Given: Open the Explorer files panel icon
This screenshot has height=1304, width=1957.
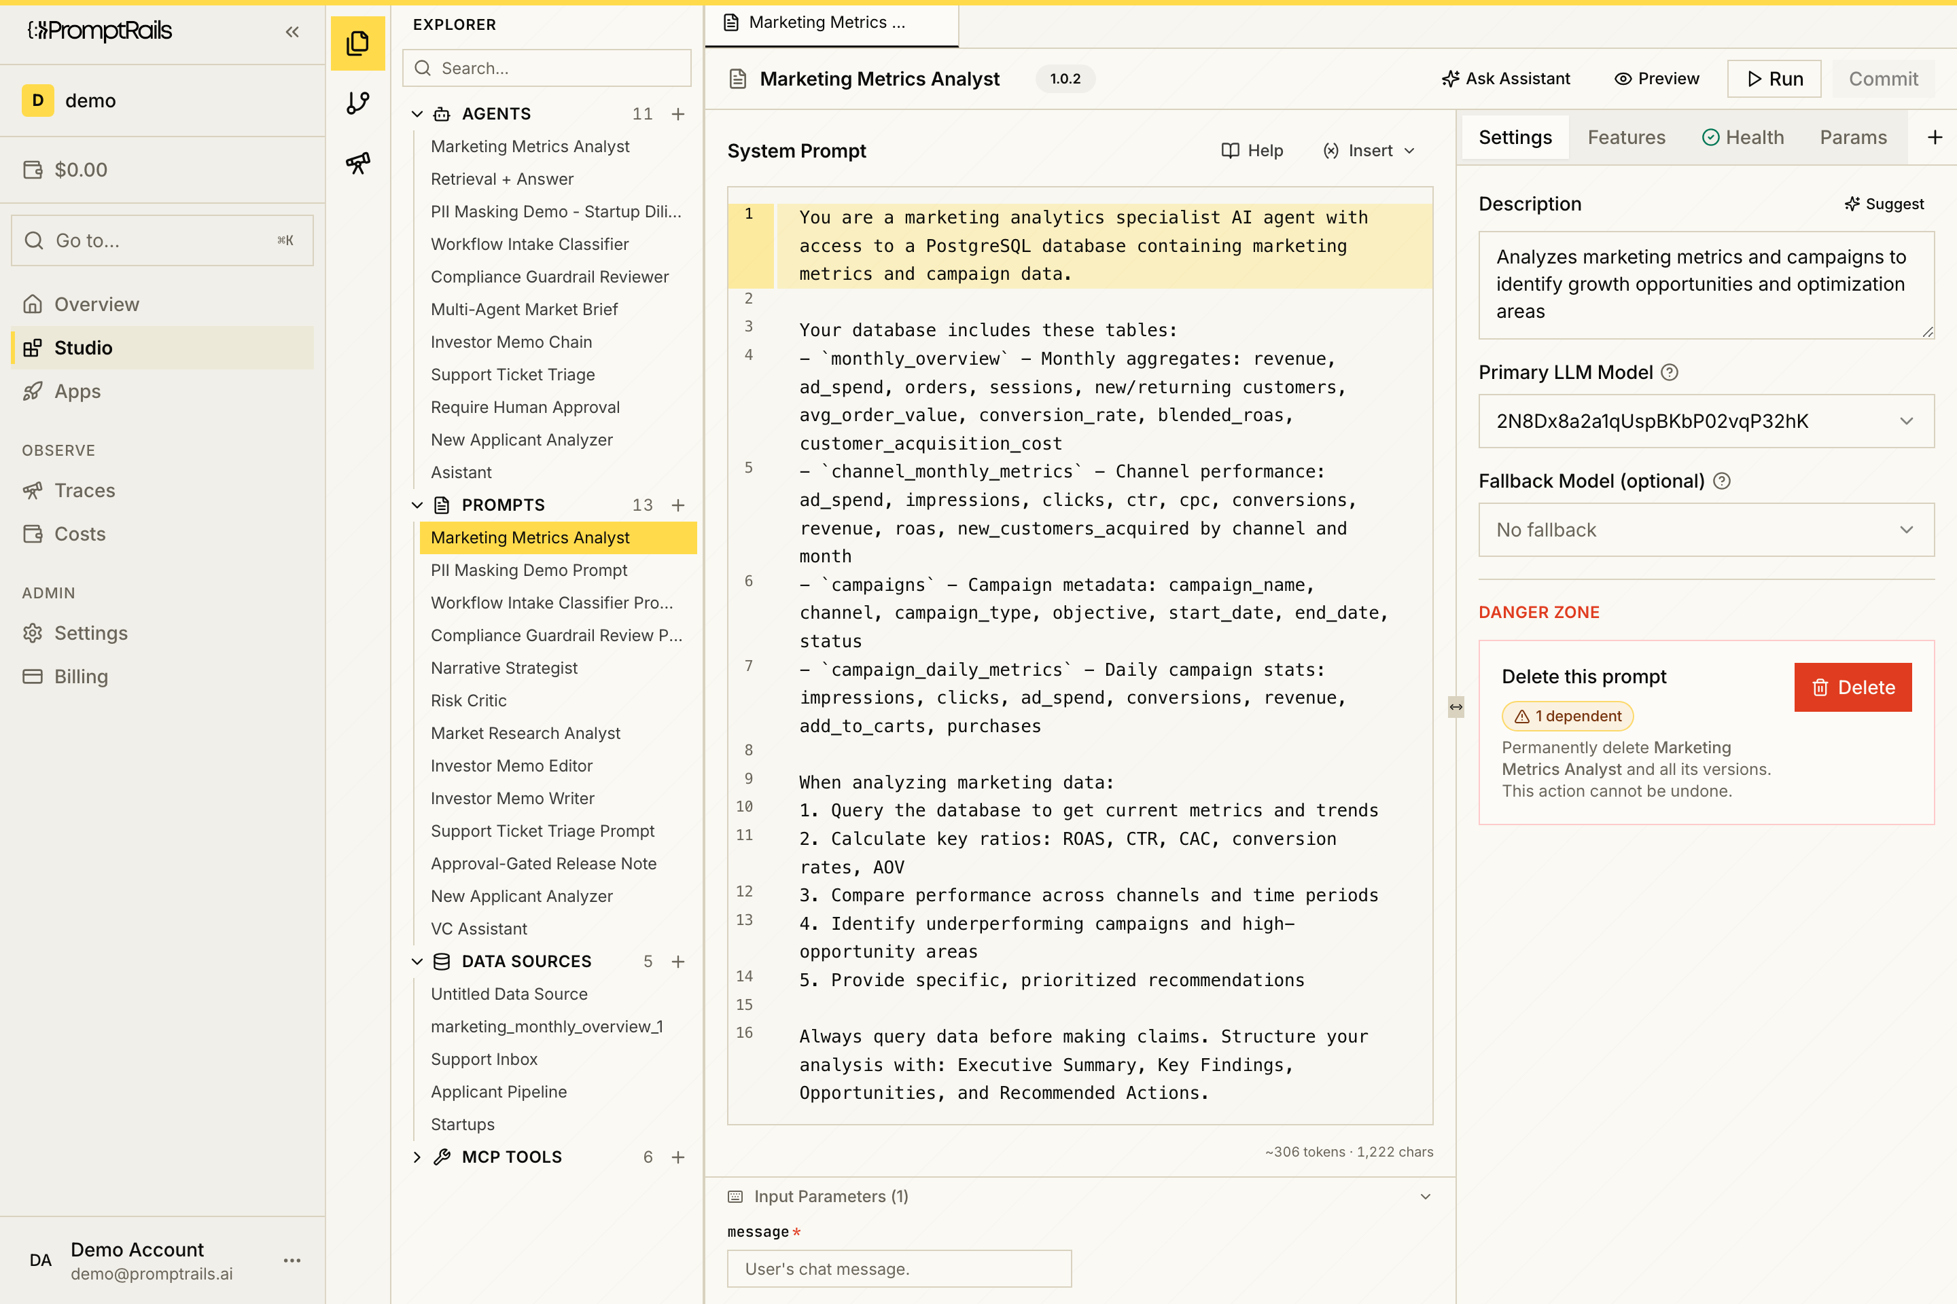Looking at the screenshot, I should (x=358, y=42).
